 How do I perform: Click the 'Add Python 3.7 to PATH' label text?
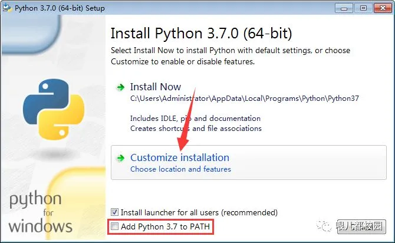(165, 226)
